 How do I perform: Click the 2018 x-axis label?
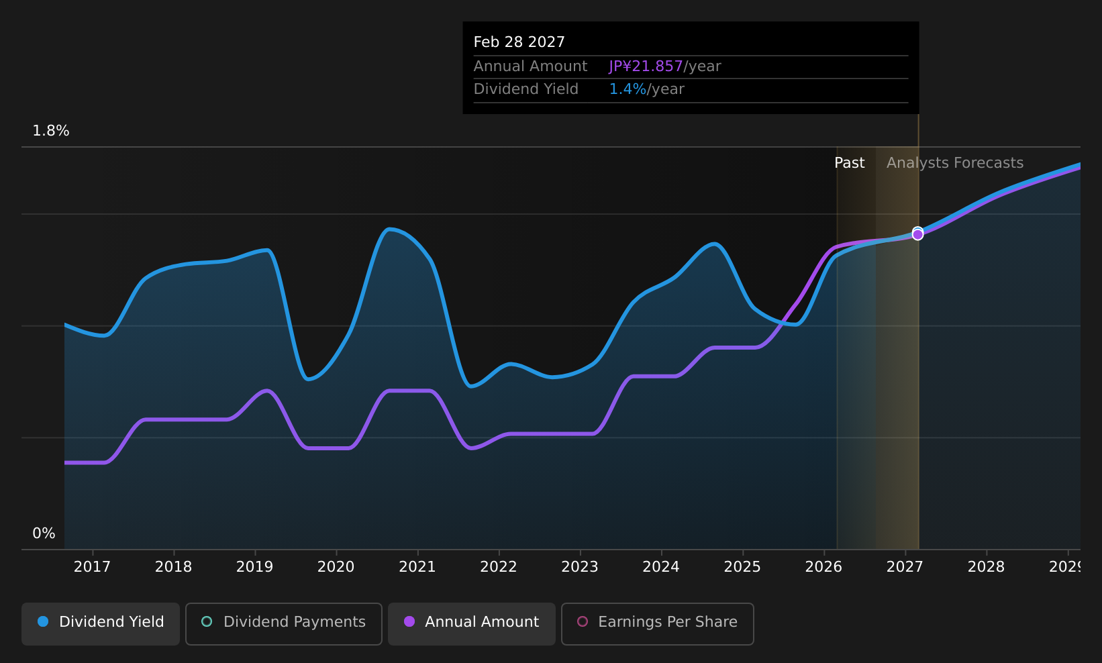173,567
